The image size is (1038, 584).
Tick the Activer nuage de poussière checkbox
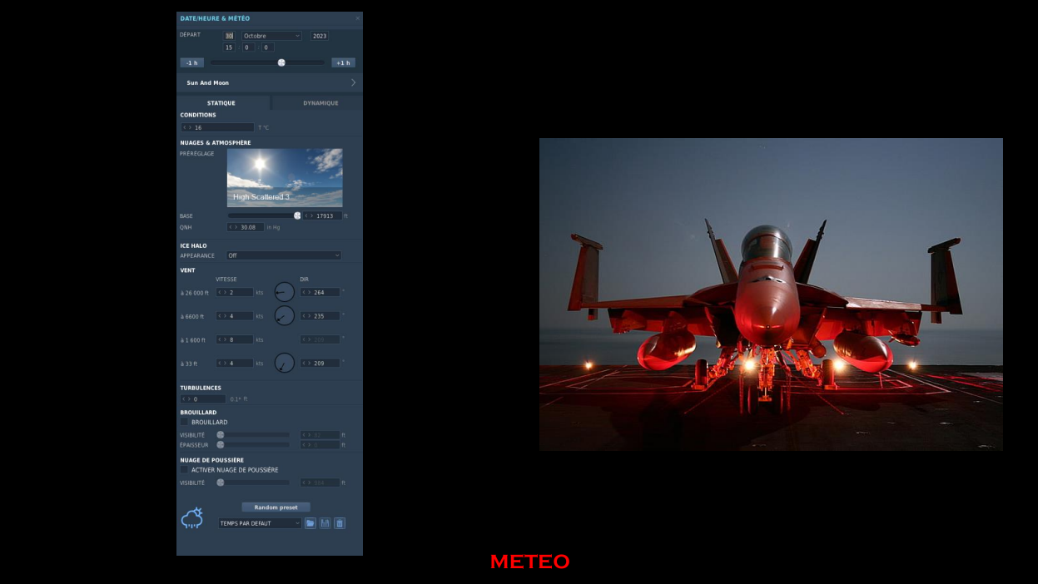click(185, 470)
